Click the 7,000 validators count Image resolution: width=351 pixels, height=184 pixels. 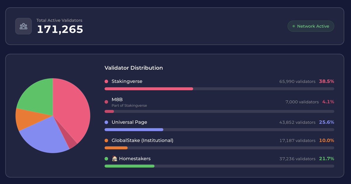pyautogui.click(x=302, y=102)
